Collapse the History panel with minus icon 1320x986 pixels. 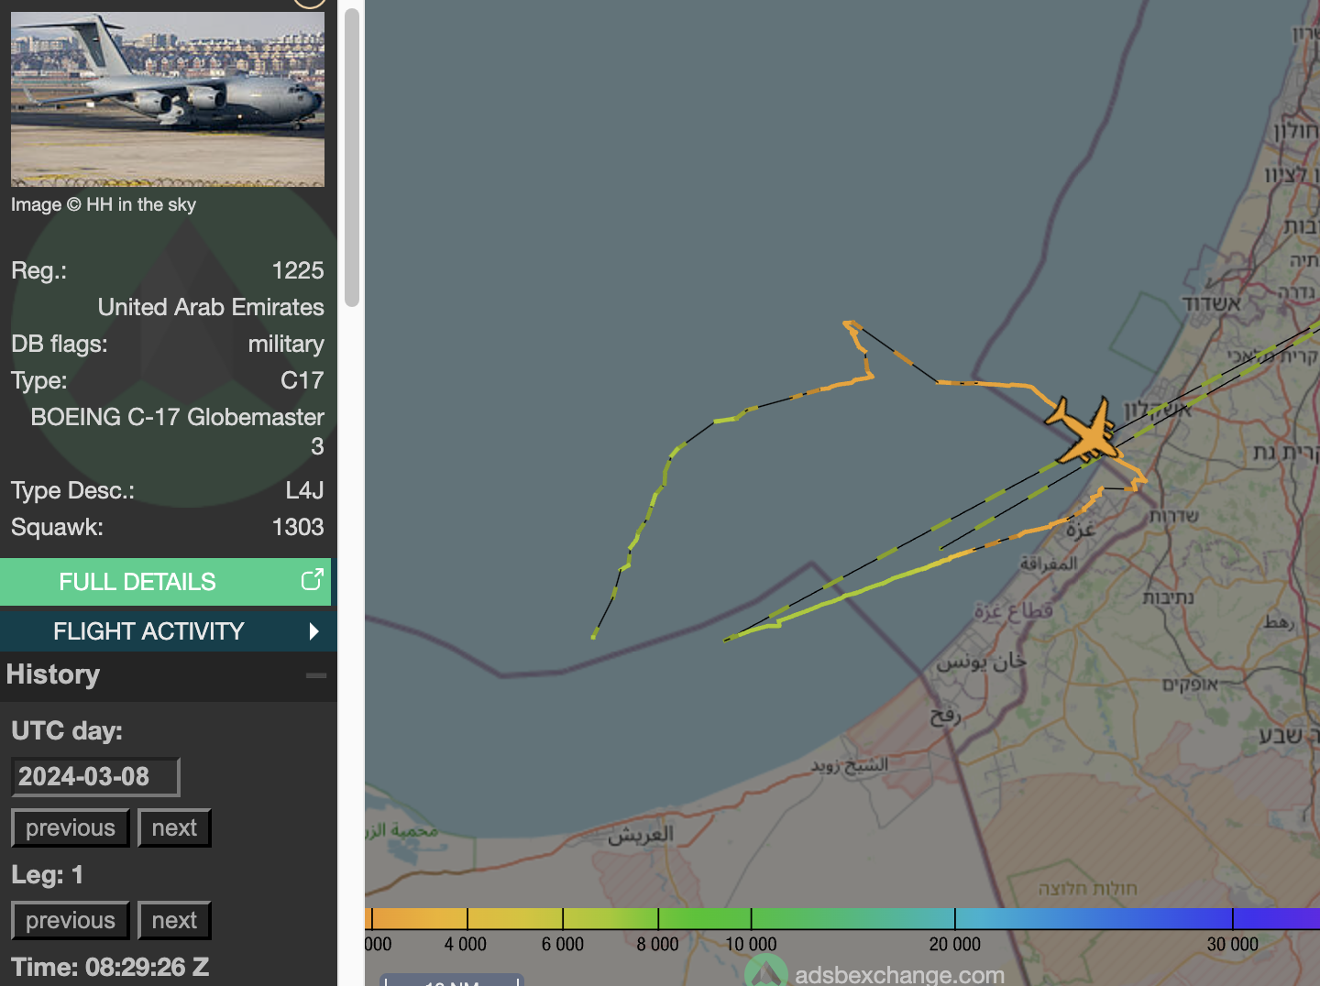(x=315, y=675)
